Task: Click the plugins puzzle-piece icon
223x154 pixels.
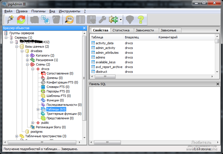Action: pyautogui.click(x=113, y=20)
